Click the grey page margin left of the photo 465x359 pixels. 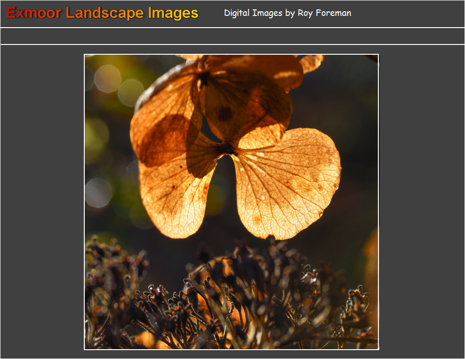[42, 201]
